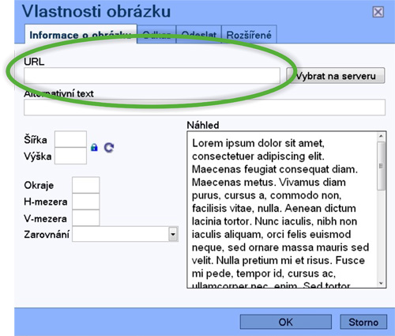Screen dimensions: 395x336
Task: Click the preview scrollbar down arrow
Action: coord(381,283)
